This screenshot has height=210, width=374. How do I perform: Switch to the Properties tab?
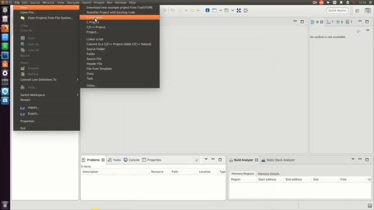pyautogui.click(x=152, y=160)
